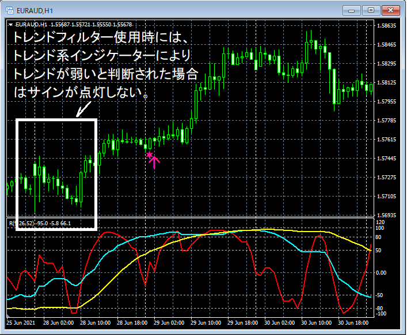Click time label 25 Jun 2021

click(x=21, y=323)
